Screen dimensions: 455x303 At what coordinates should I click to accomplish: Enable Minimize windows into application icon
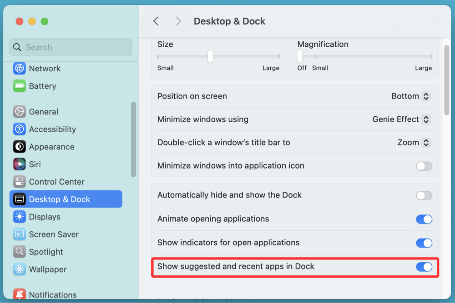(424, 166)
